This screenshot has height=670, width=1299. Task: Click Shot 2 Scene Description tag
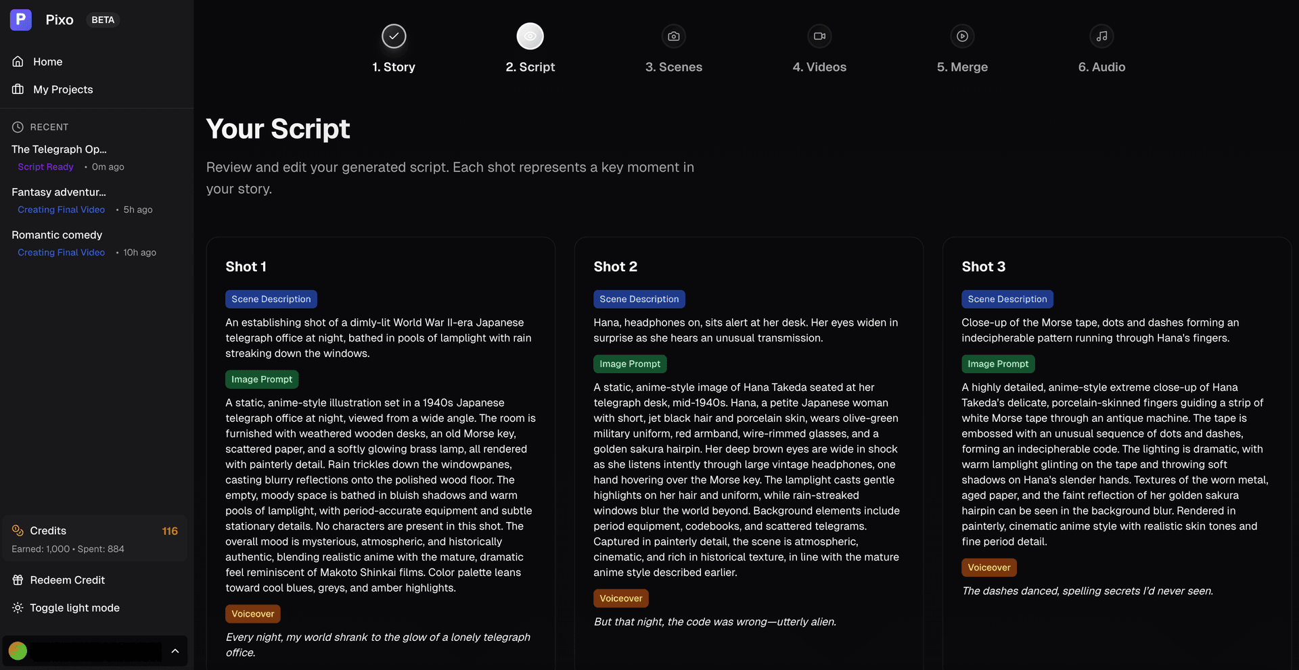point(639,299)
